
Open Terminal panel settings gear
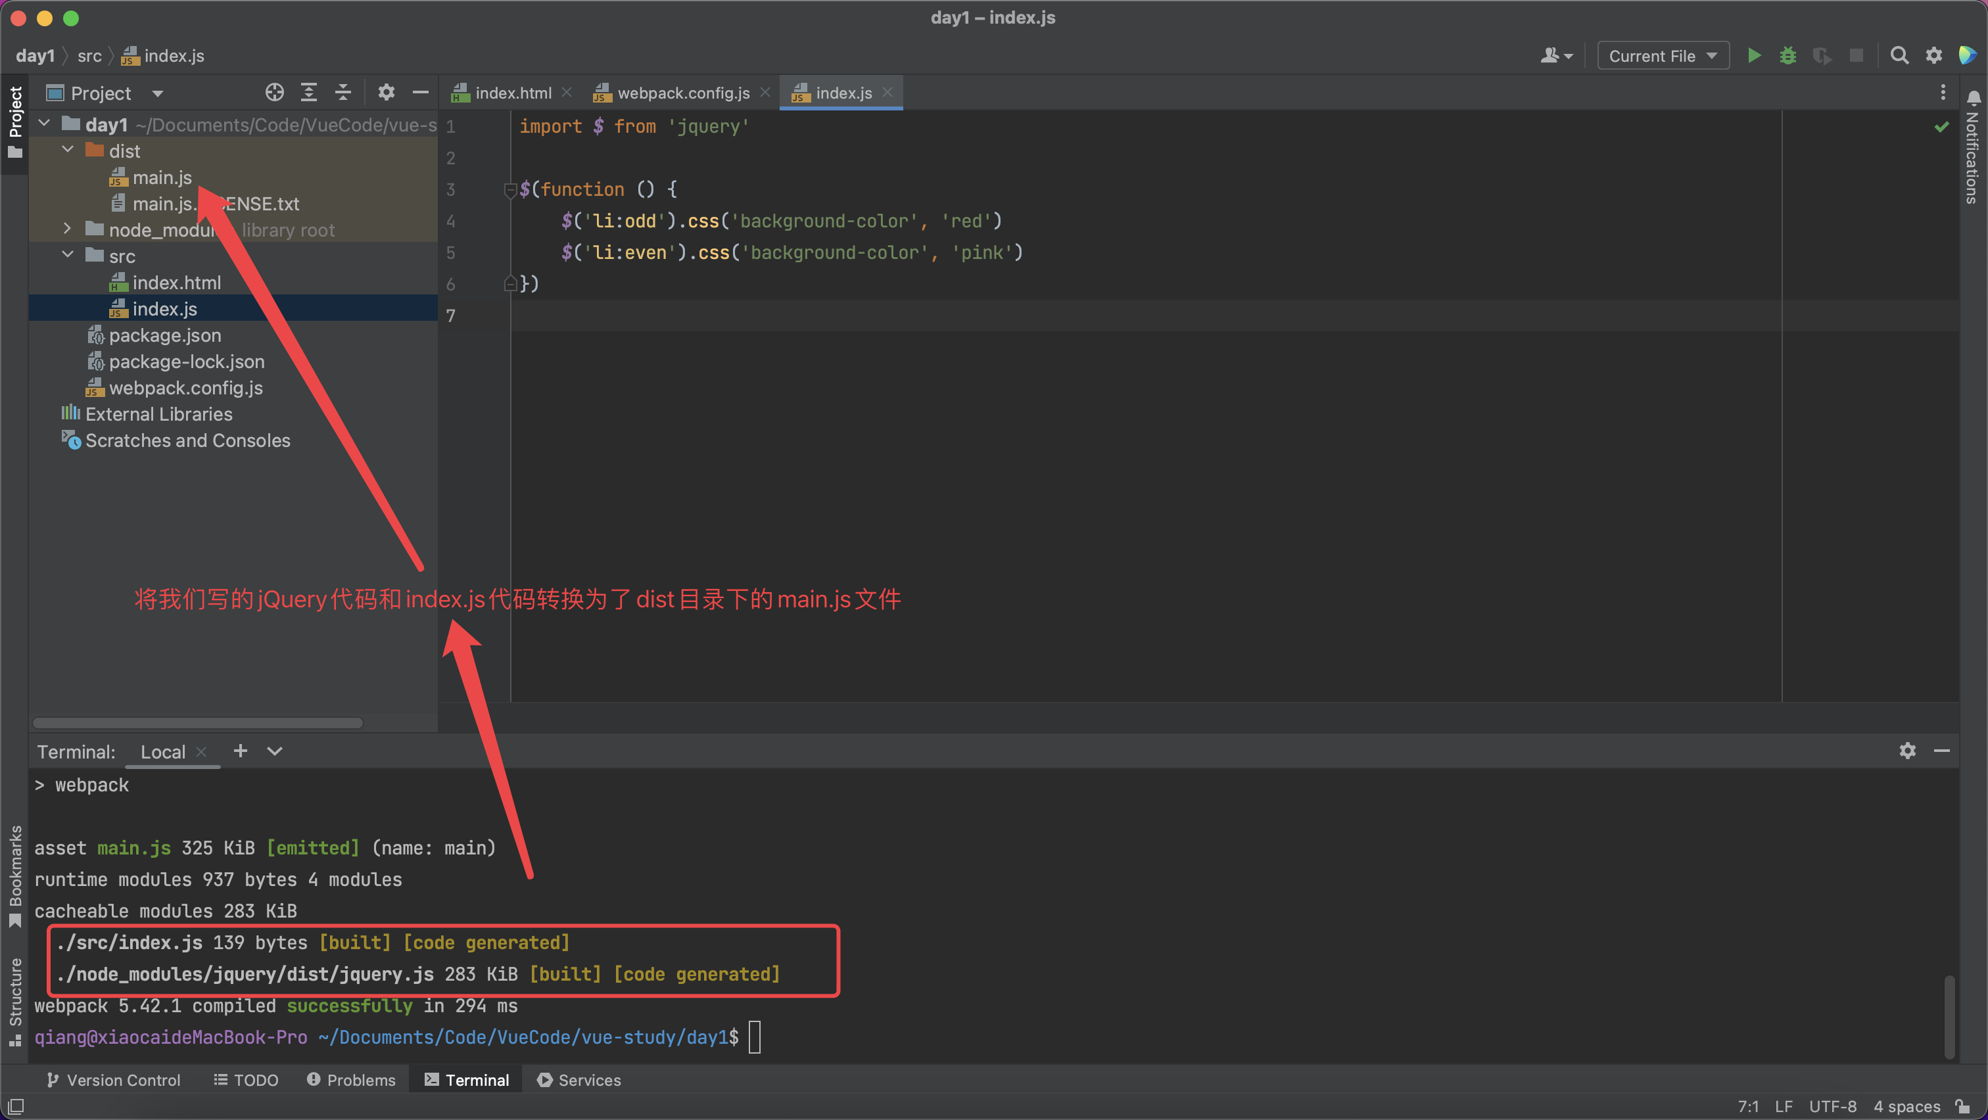[x=1907, y=751]
